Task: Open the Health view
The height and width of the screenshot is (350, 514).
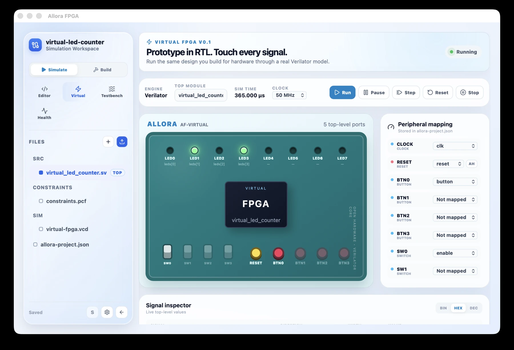Action: click(44, 114)
